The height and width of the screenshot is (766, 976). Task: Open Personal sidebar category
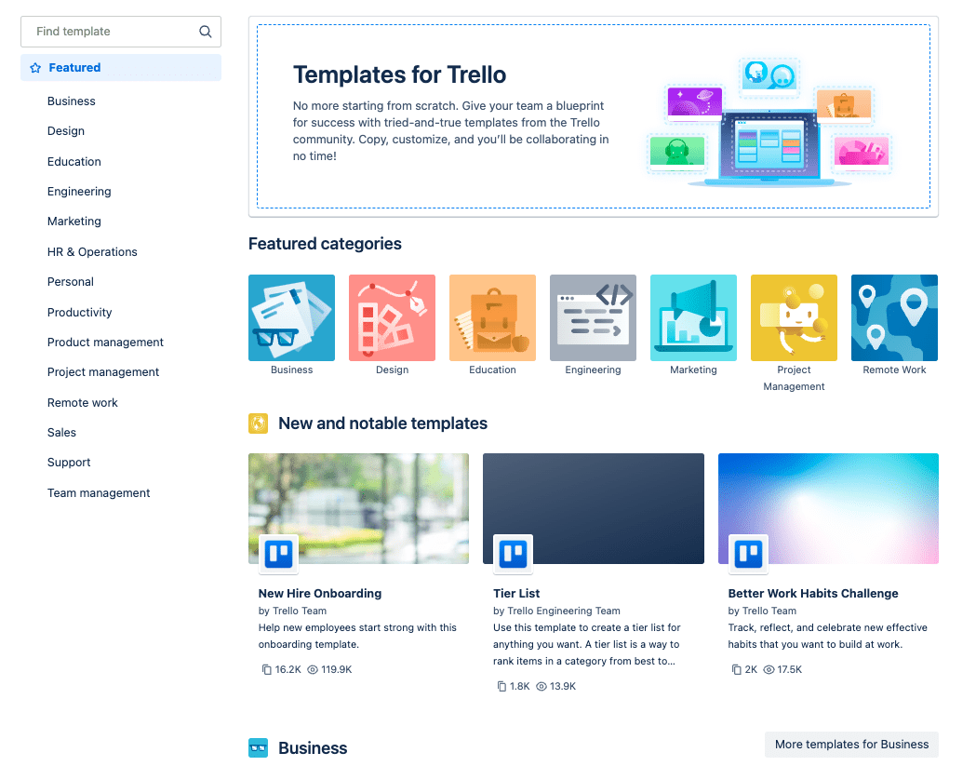(x=71, y=281)
